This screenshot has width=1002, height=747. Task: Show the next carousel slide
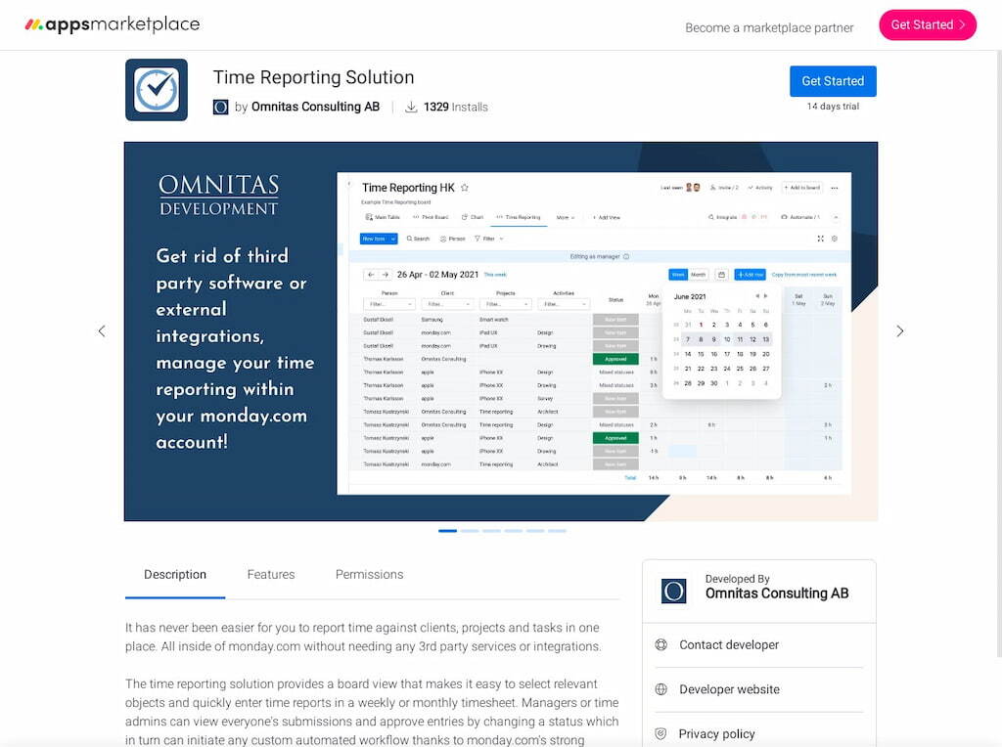click(x=900, y=331)
